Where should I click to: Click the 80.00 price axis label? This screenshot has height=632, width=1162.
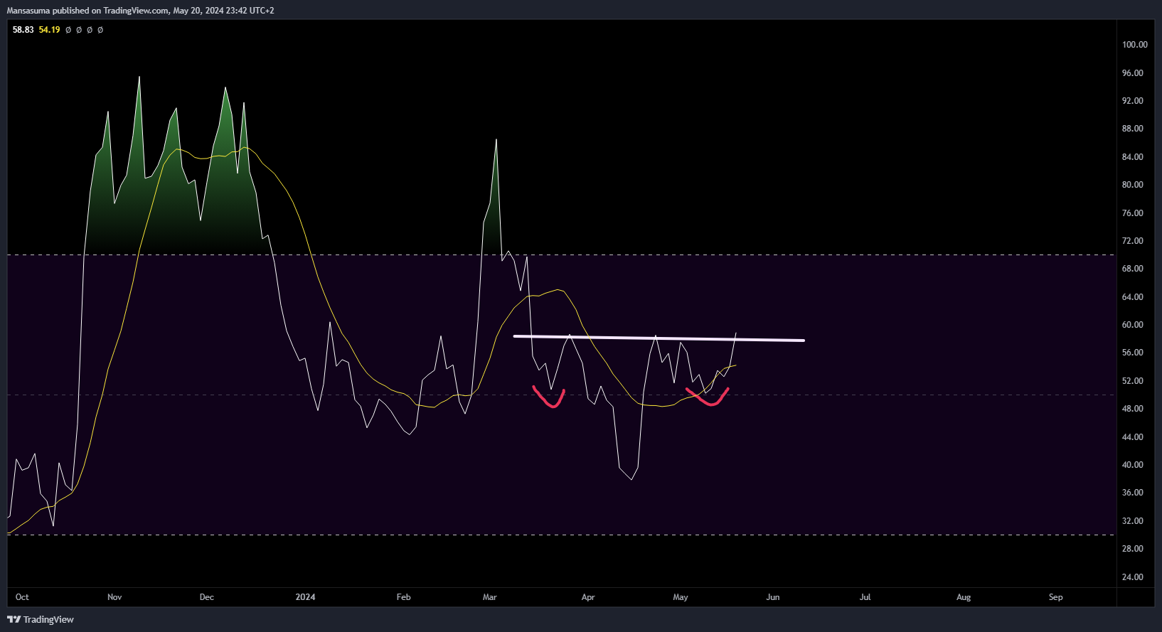(1132, 185)
